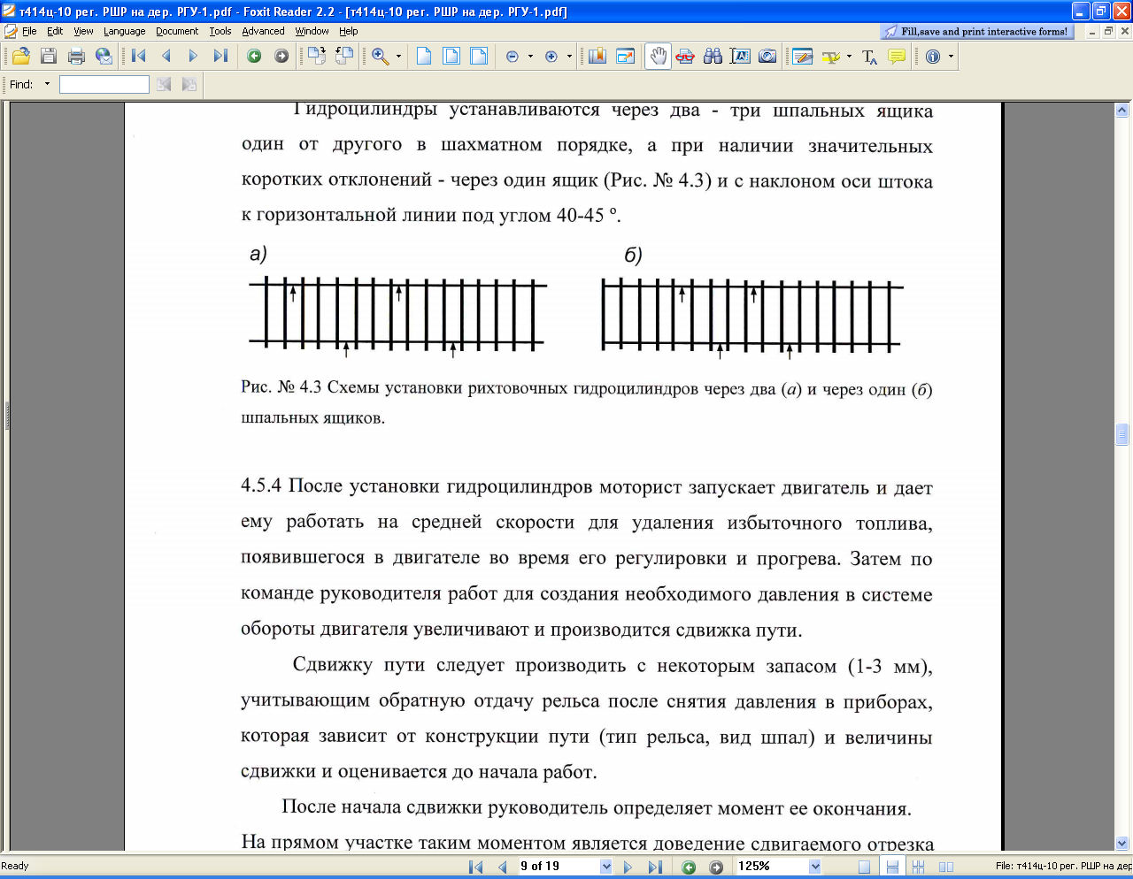This screenshot has width=1133, height=879.
Task: Choose Fit Page view icon
Action: point(451,57)
